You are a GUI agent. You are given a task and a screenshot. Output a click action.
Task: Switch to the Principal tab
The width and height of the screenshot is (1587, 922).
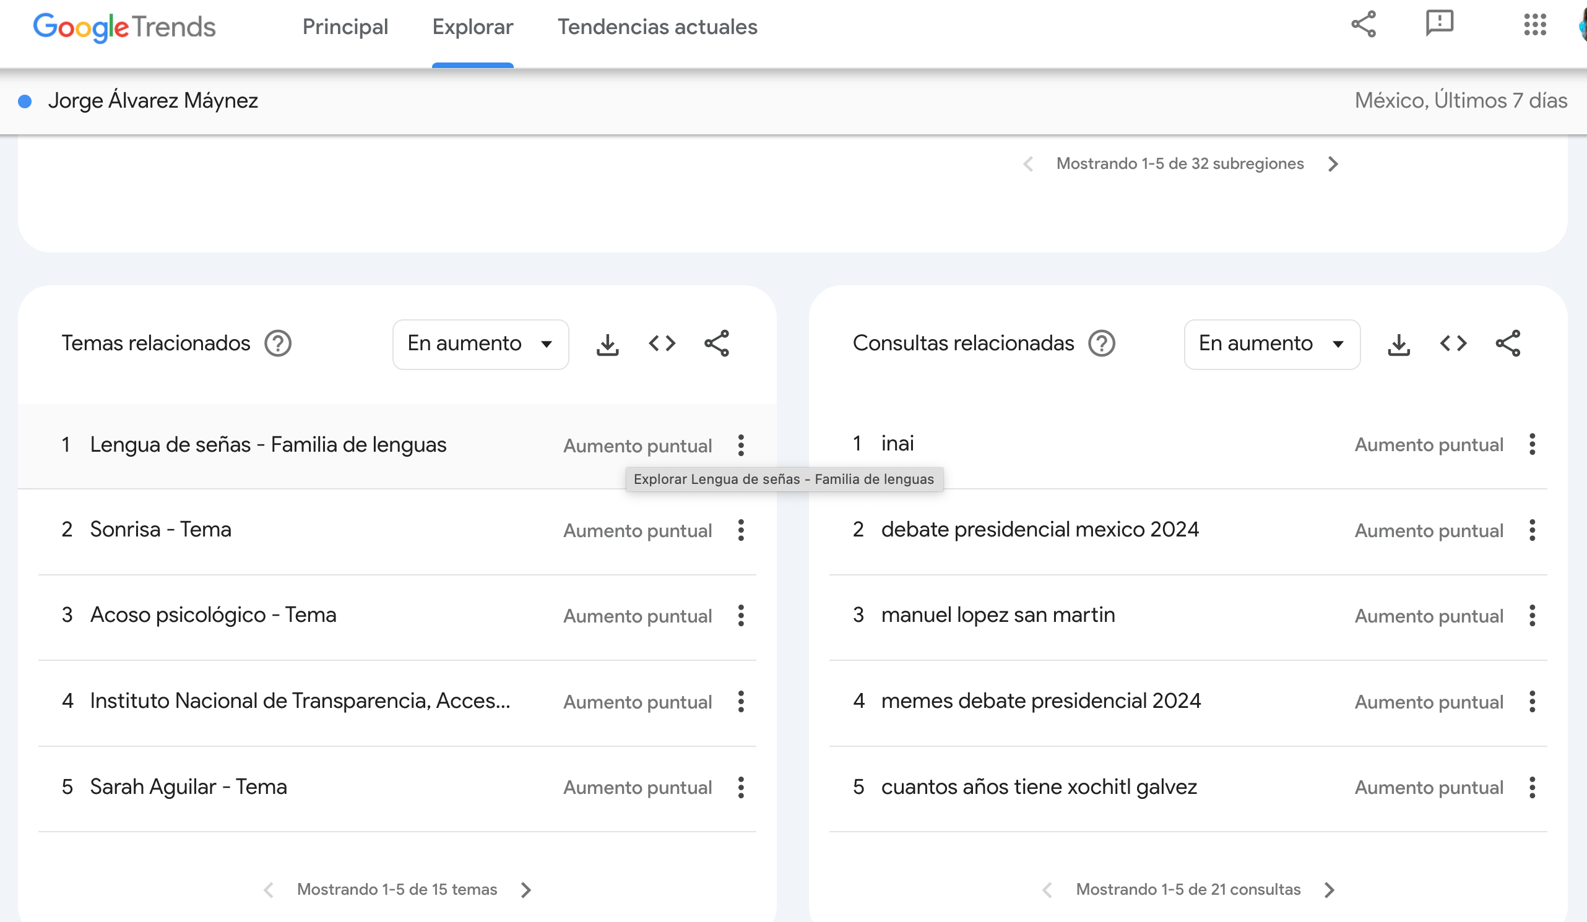[345, 27]
